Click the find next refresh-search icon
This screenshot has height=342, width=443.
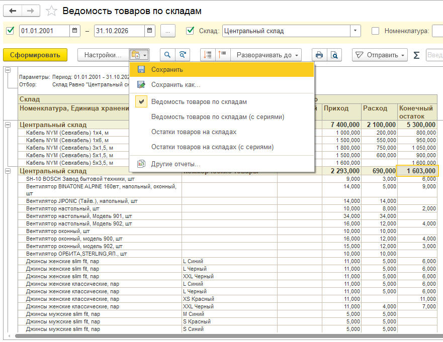pyautogui.click(x=183, y=55)
